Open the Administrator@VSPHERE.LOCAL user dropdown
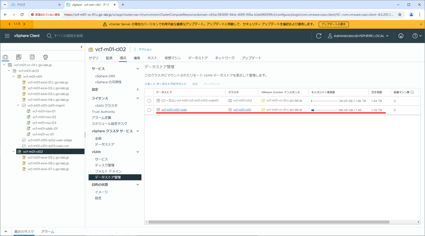 (x=358, y=36)
